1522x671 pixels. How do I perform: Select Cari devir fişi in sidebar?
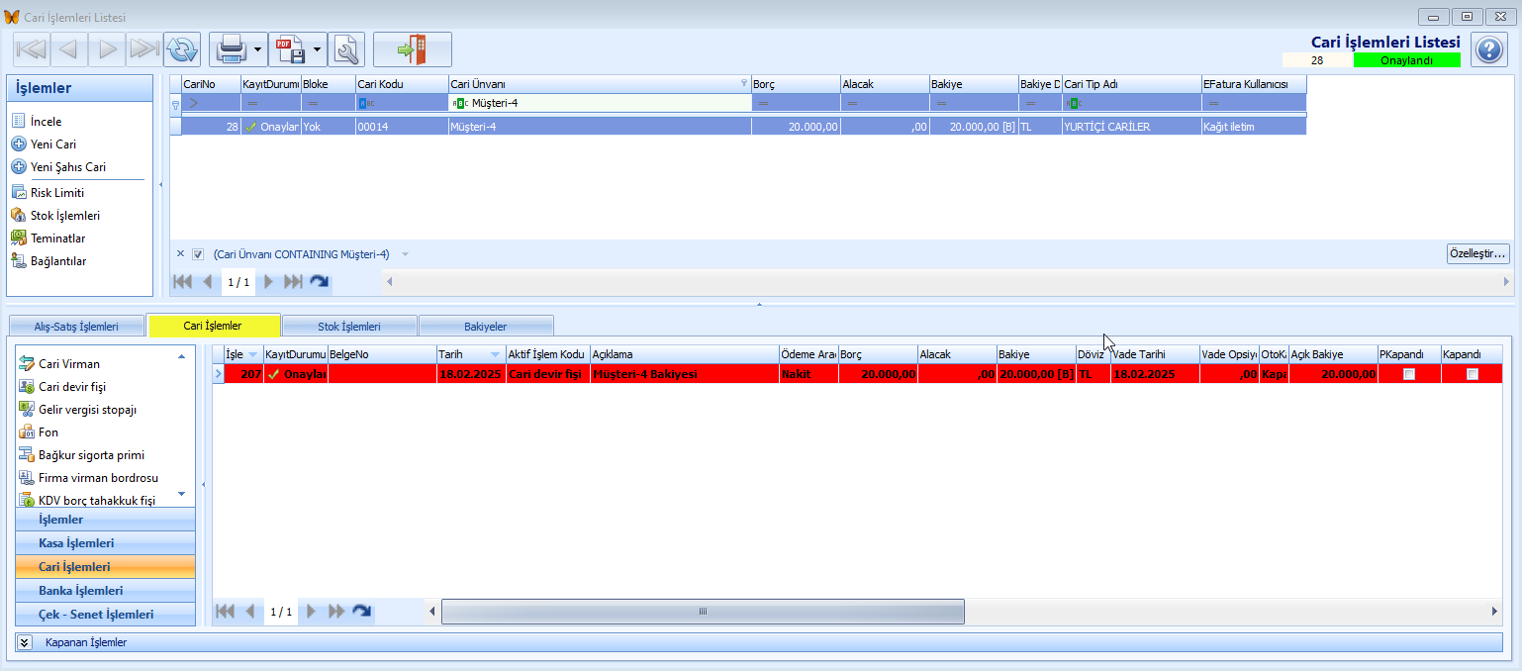pos(71,387)
